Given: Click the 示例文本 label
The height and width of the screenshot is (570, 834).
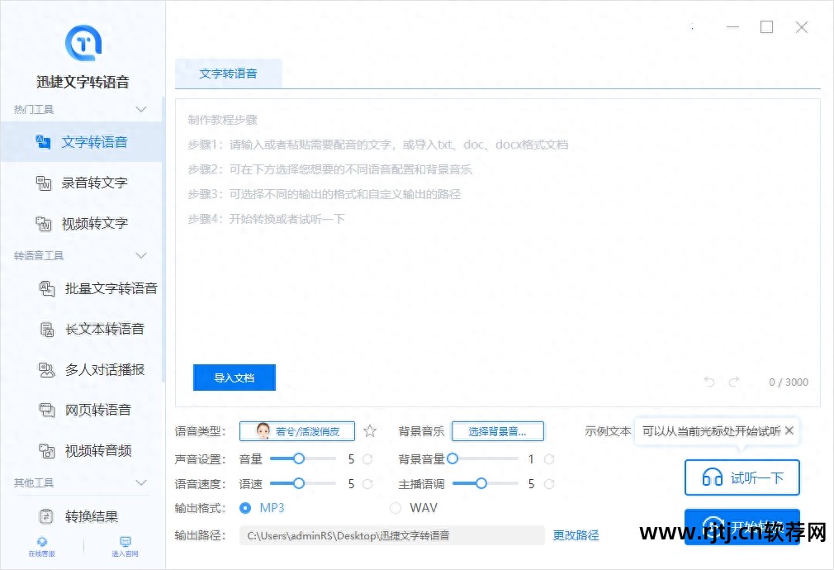Looking at the screenshot, I should coord(608,431).
